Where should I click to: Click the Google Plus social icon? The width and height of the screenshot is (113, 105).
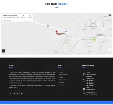(18, 94)
